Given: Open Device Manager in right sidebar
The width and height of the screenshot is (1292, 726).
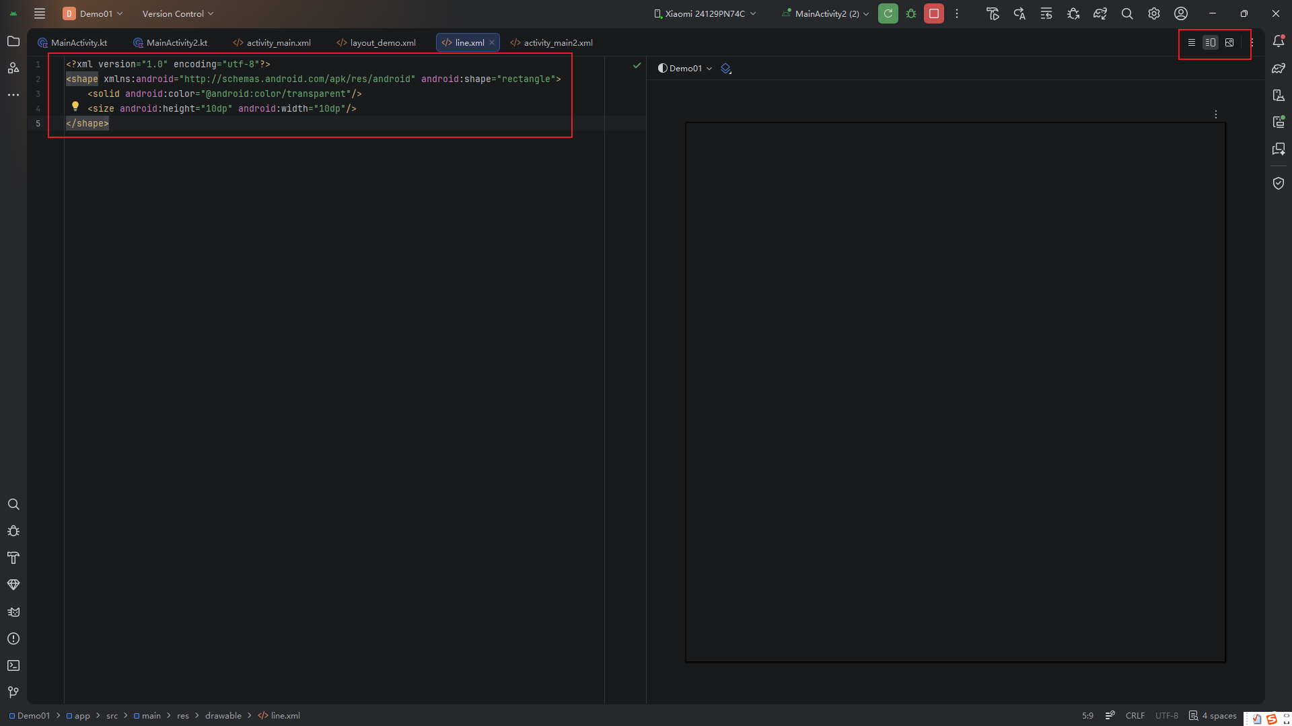Looking at the screenshot, I should [x=1279, y=95].
